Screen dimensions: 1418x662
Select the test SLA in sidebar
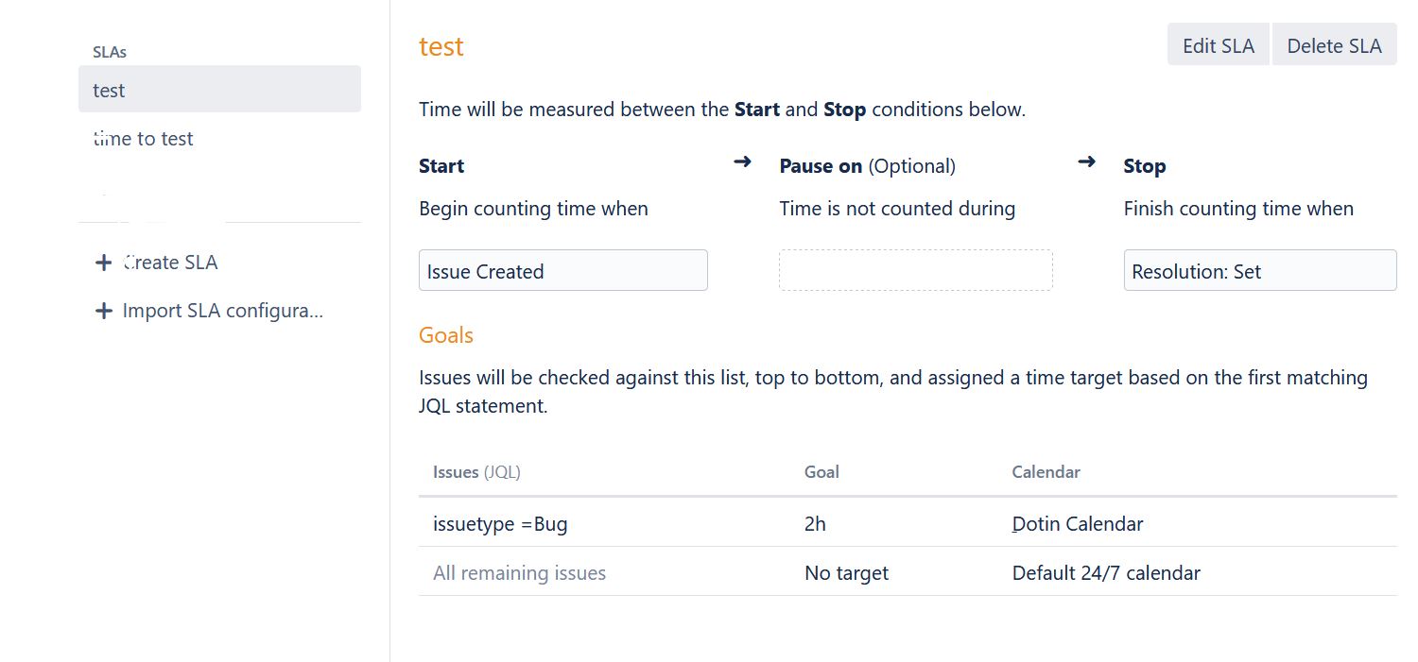click(x=219, y=90)
